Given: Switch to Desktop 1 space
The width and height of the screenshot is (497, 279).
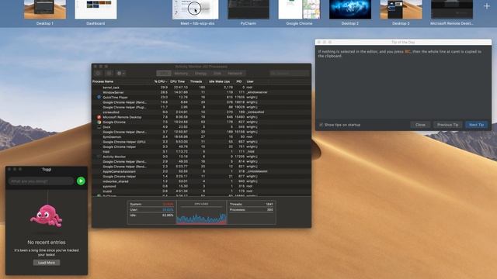Looking at the screenshot, I should [45, 9].
